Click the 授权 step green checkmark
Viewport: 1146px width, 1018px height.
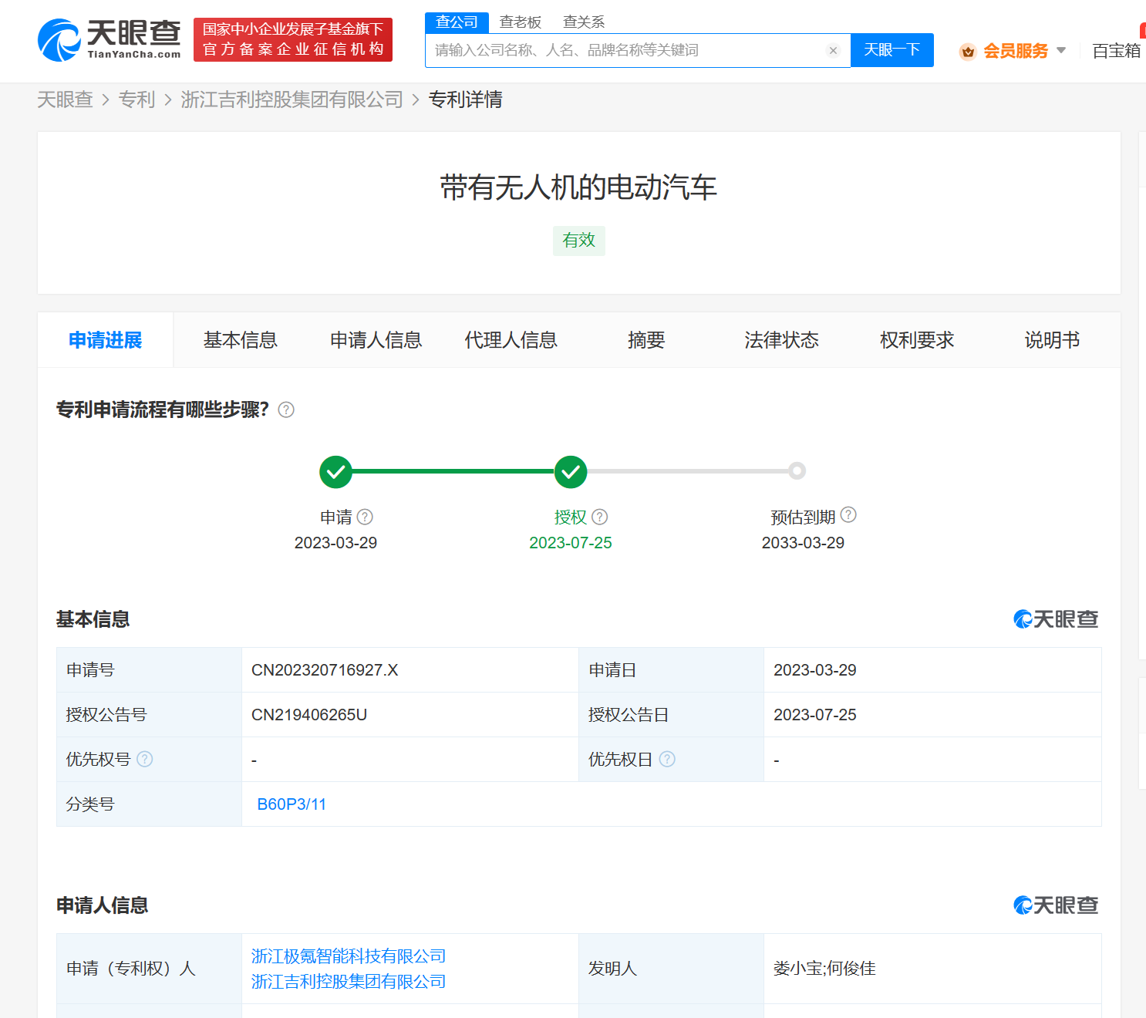pyautogui.click(x=571, y=472)
